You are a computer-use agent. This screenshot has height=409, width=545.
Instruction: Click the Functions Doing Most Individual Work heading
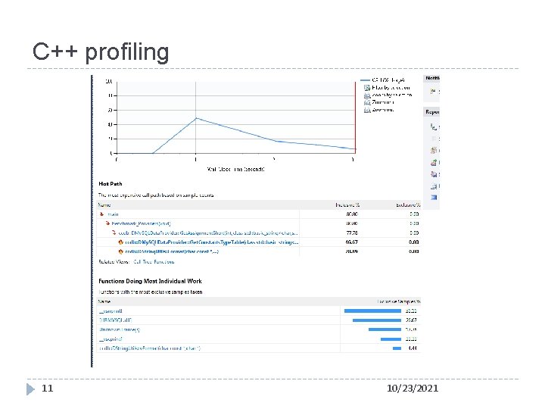coord(150,281)
